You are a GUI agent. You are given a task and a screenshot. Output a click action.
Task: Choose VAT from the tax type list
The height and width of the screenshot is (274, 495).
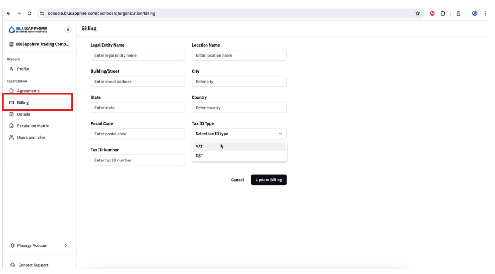[199, 146]
